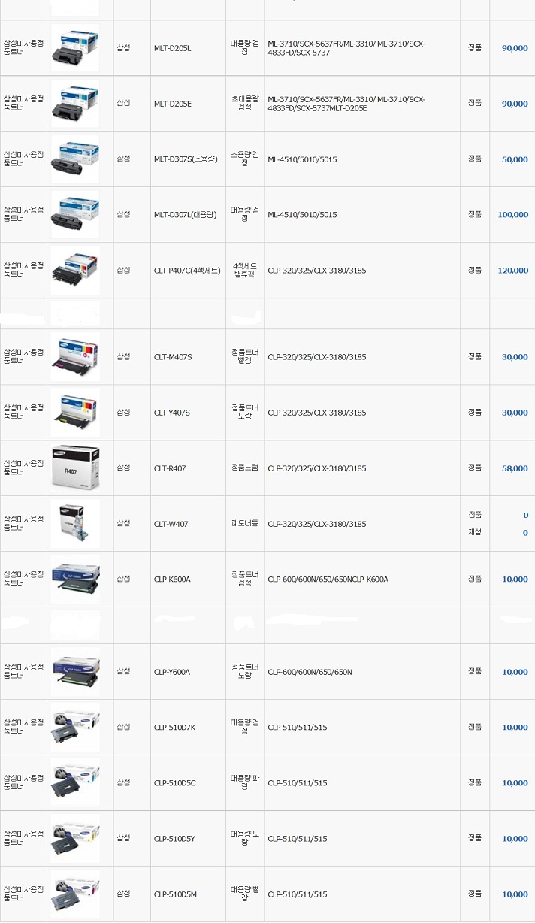Click the 120,000 price of the 4-color set
The width and height of the screenshot is (535, 923).
(512, 271)
